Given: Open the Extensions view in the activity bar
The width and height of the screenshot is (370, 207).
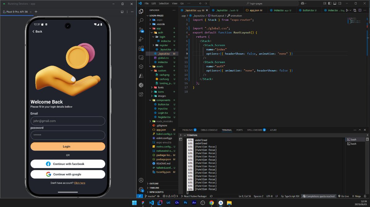Looking at the screenshot, I should [141, 48].
